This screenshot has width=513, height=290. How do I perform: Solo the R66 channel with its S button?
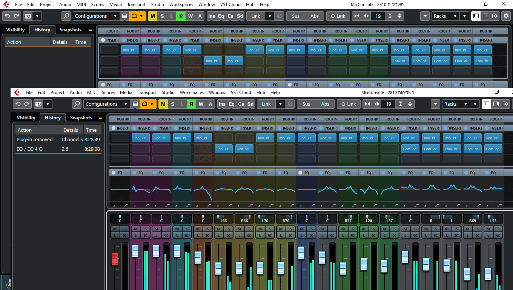click(249, 229)
